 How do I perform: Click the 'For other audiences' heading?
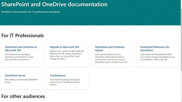[23, 96]
